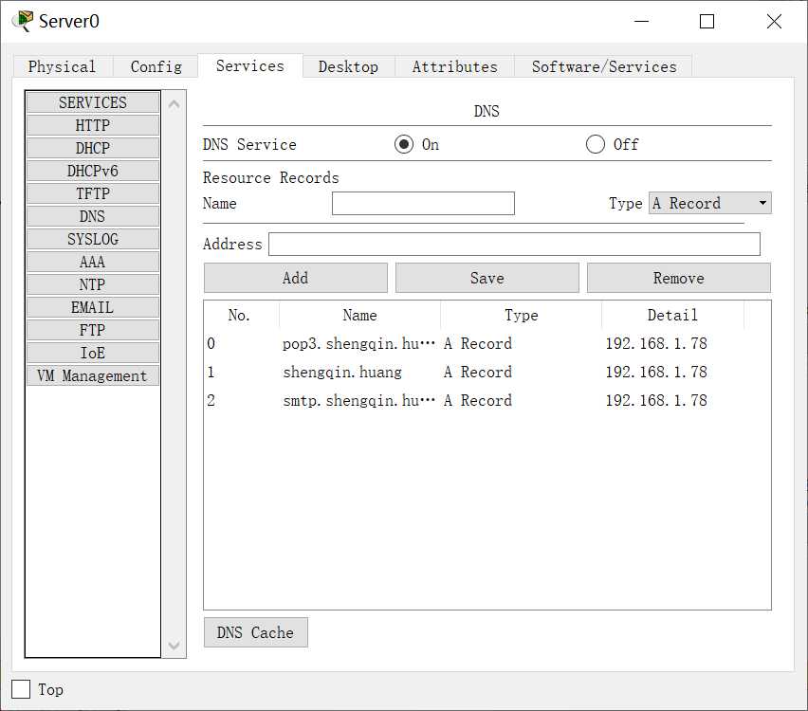This screenshot has width=808, height=711.
Task: Click the Detail column header
Action: [x=672, y=315]
